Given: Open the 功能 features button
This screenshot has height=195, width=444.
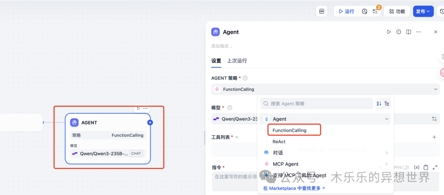Looking at the screenshot, I should [x=397, y=11].
